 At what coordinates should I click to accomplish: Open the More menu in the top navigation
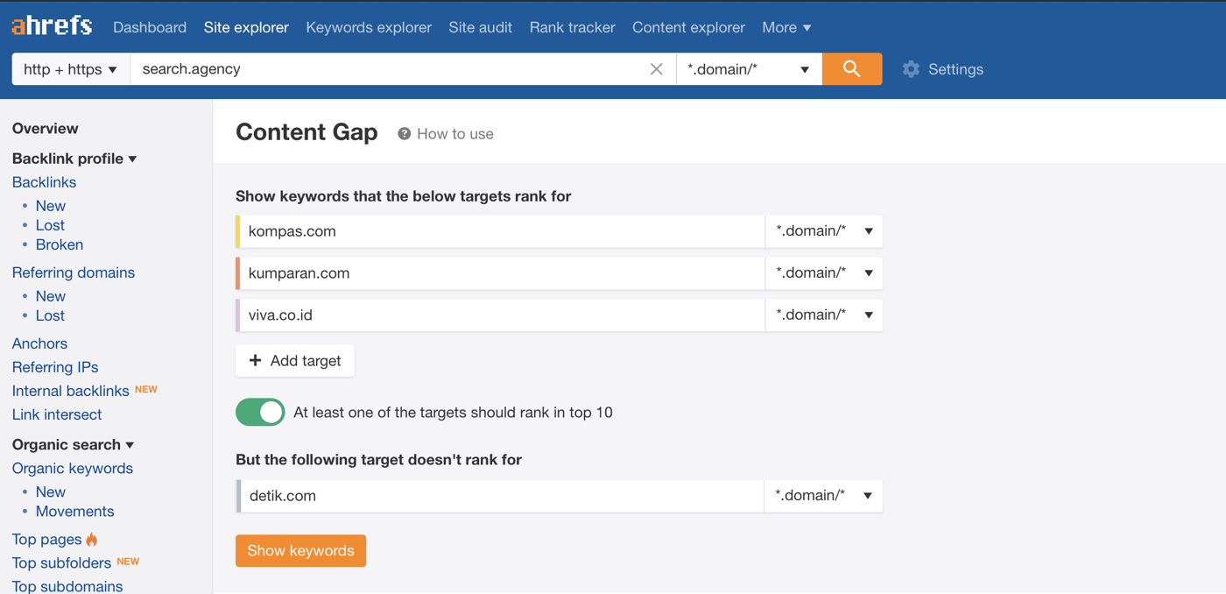[786, 27]
